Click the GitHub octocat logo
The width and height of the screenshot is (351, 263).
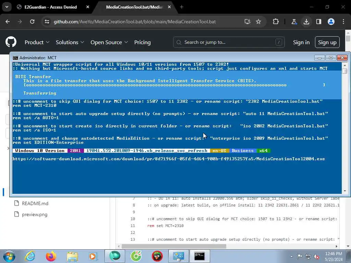[x=11, y=42]
